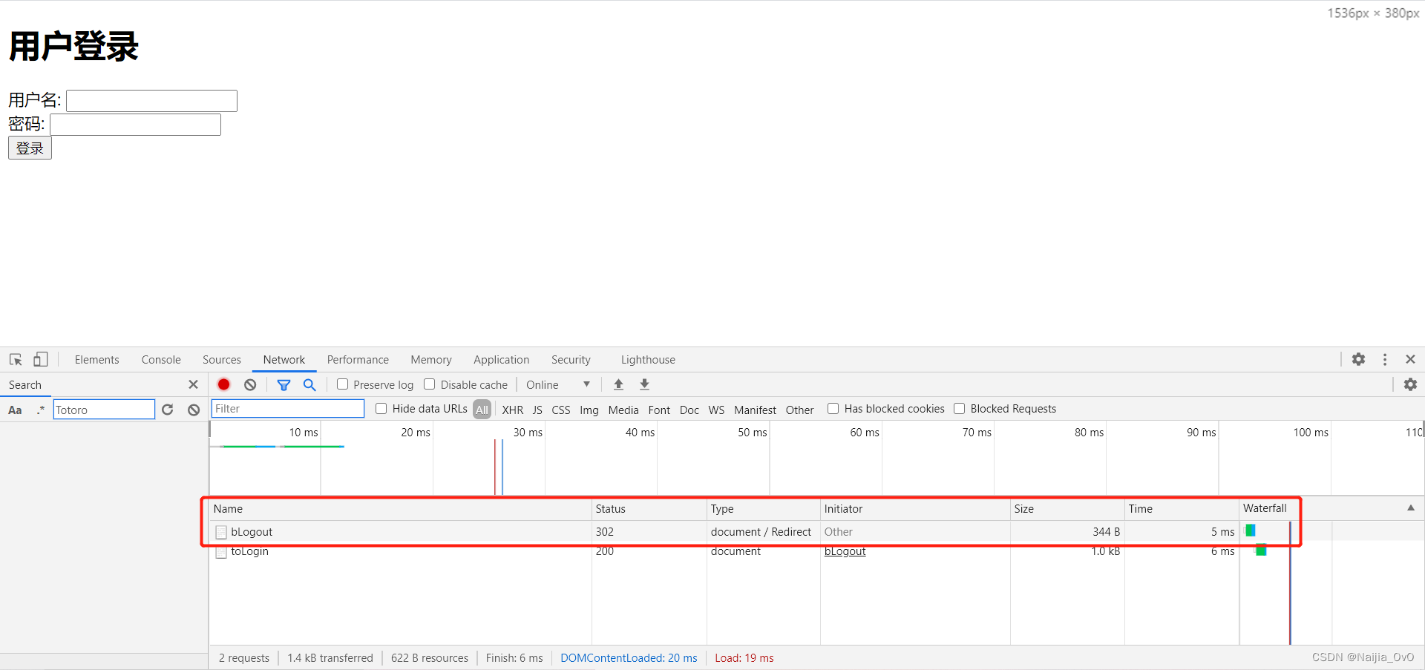Click the bLogout row file icon

tap(221, 532)
